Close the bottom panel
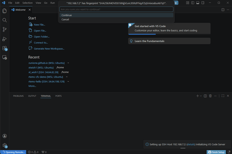The height and width of the screenshot is (154, 232). pyautogui.click(x=228, y=96)
